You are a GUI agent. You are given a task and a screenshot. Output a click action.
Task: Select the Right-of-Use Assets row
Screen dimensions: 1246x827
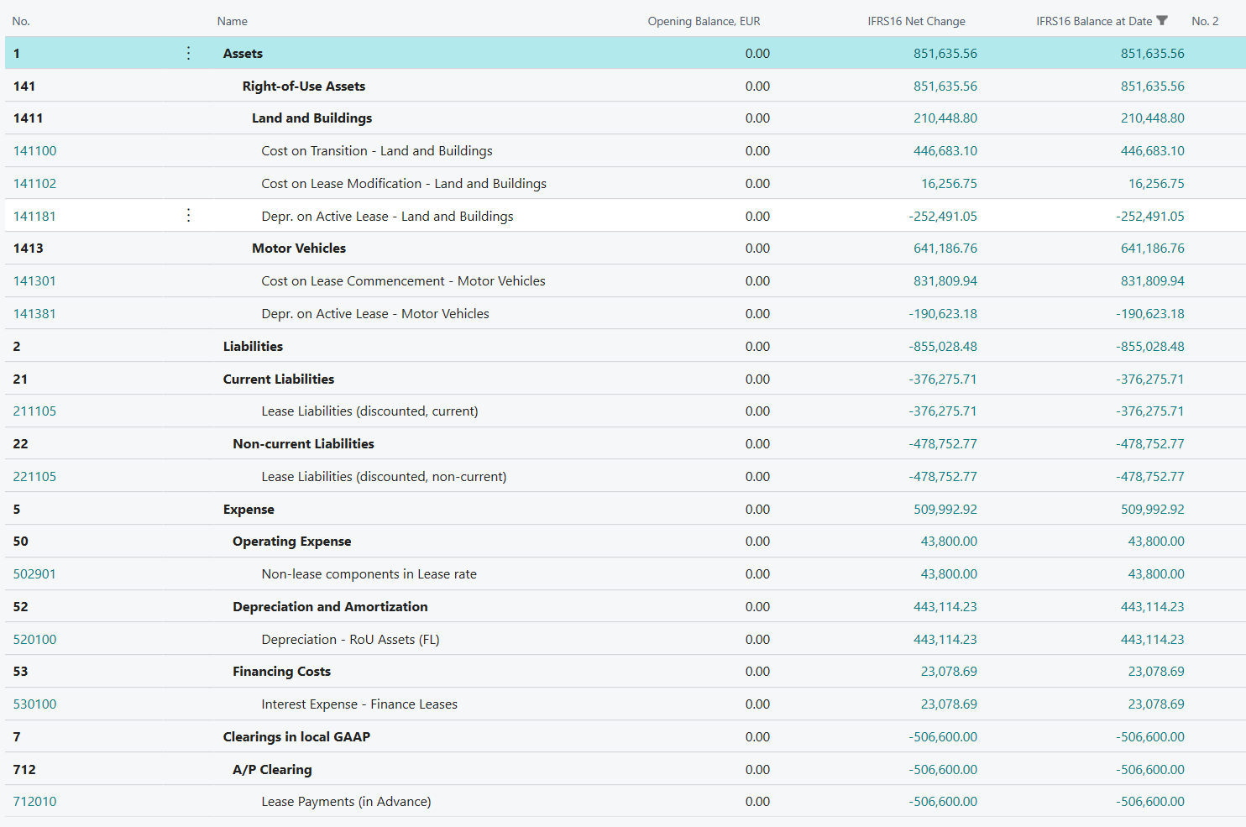[626, 86]
